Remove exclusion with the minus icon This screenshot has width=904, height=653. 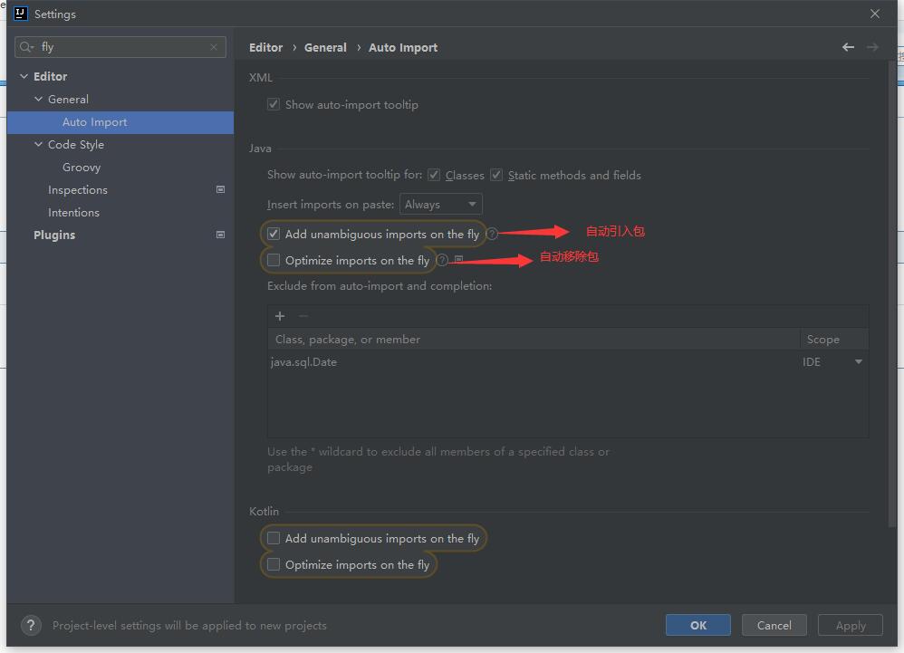point(303,316)
